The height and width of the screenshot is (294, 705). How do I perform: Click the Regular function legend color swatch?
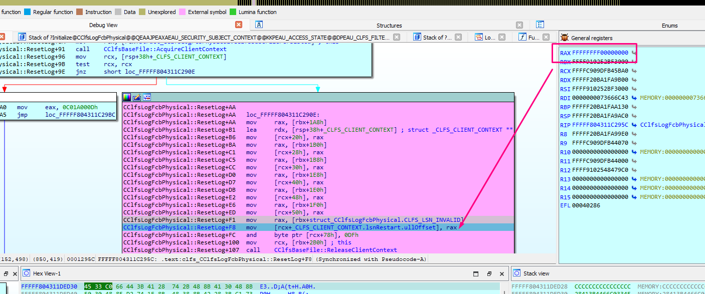point(28,12)
